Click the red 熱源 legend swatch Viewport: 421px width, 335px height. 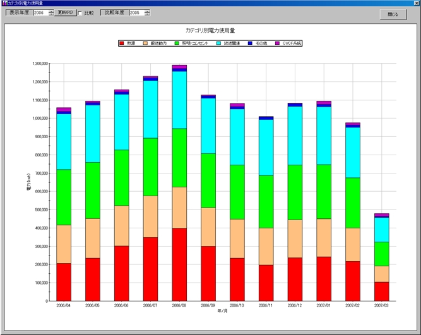122,44
